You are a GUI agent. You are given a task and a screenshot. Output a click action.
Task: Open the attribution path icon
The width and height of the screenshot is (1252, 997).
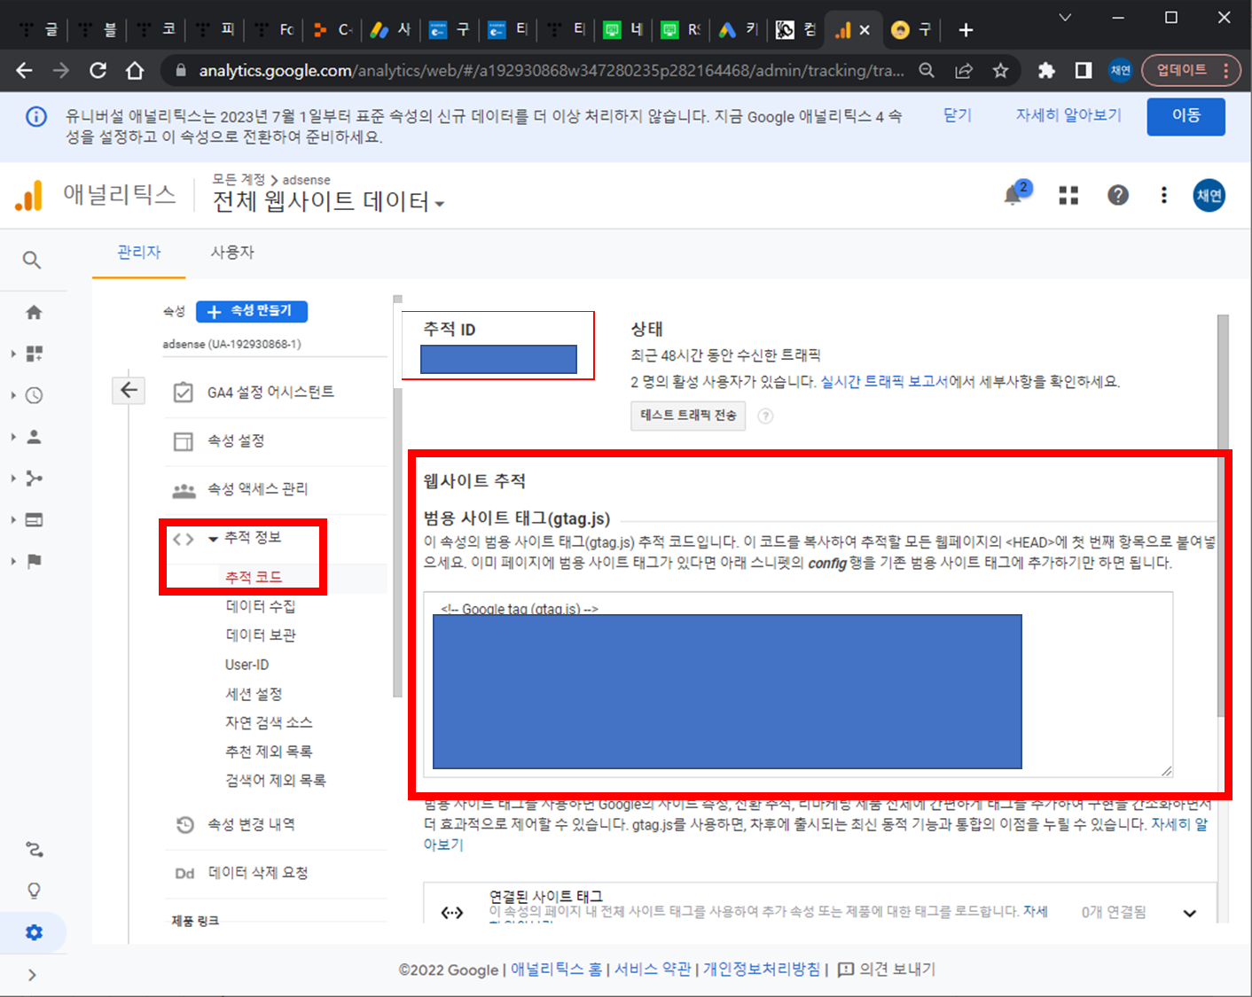click(x=34, y=849)
